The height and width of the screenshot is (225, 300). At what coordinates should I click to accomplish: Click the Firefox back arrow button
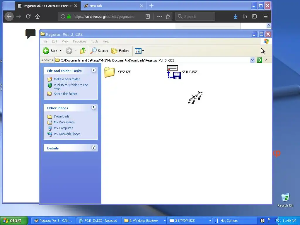[9, 16]
